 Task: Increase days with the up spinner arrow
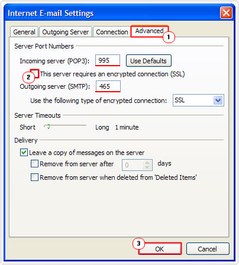coord(147,163)
